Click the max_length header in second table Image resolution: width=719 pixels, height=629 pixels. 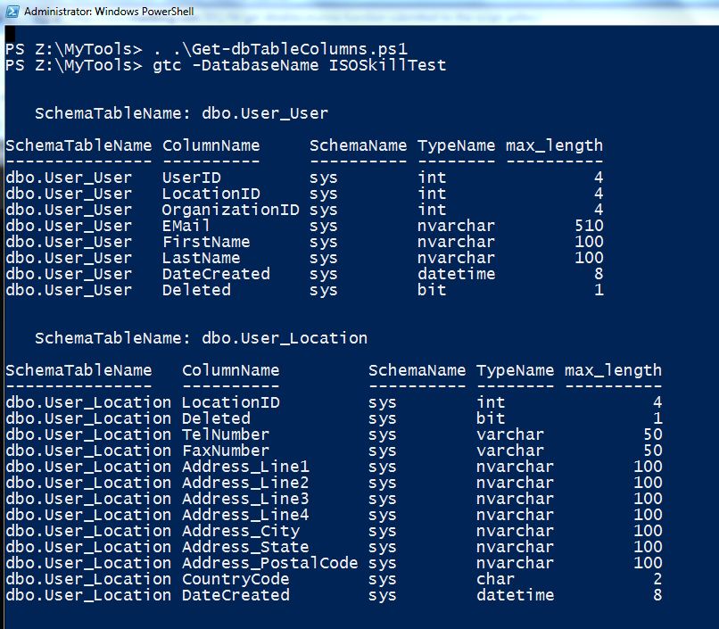[613, 370]
